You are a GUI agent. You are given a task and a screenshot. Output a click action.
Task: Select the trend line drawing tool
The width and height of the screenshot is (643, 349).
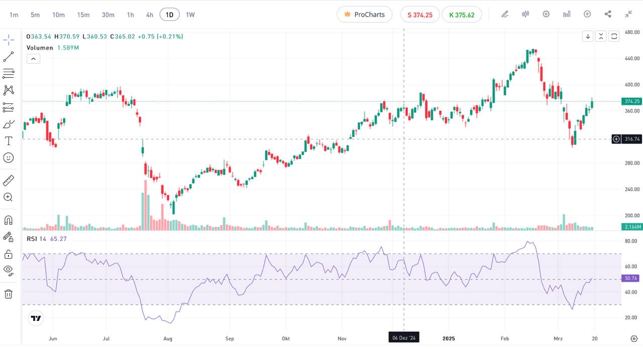pyautogui.click(x=9, y=57)
